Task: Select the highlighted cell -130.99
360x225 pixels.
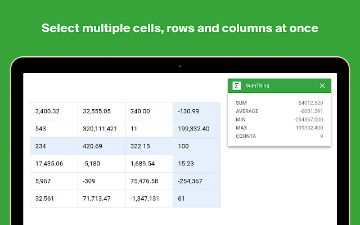Action: [x=197, y=111]
